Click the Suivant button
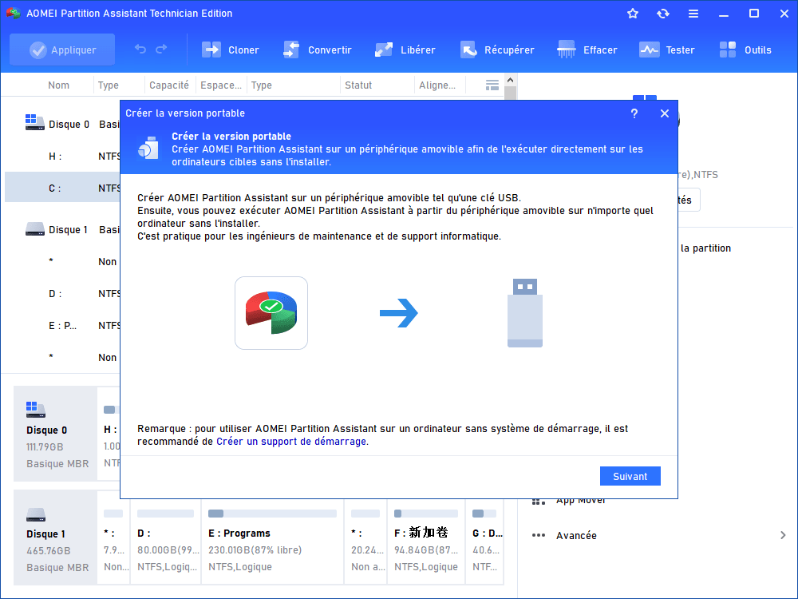Viewport: 798px width, 599px height. coord(630,476)
